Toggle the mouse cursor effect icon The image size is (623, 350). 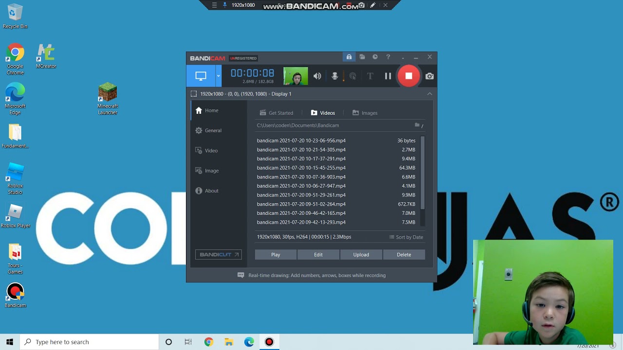point(353,76)
